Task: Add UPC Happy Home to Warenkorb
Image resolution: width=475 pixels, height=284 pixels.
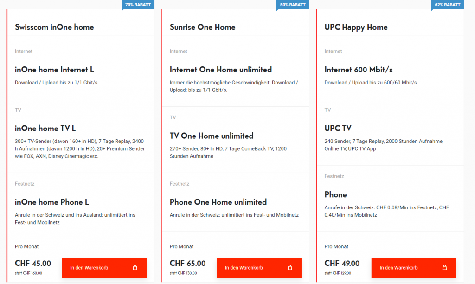Action: pyautogui.click(x=414, y=268)
